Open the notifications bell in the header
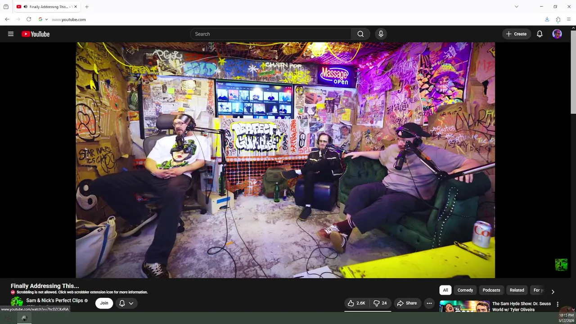This screenshot has width=576, height=324. [540, 34]
